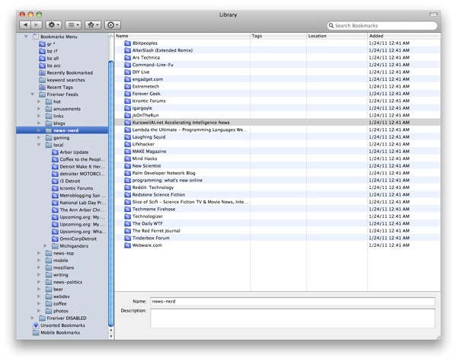Select the 'Coffee to the Peopl...' feed
This screenshot has height=362, width=457.
tap(62, 159)
